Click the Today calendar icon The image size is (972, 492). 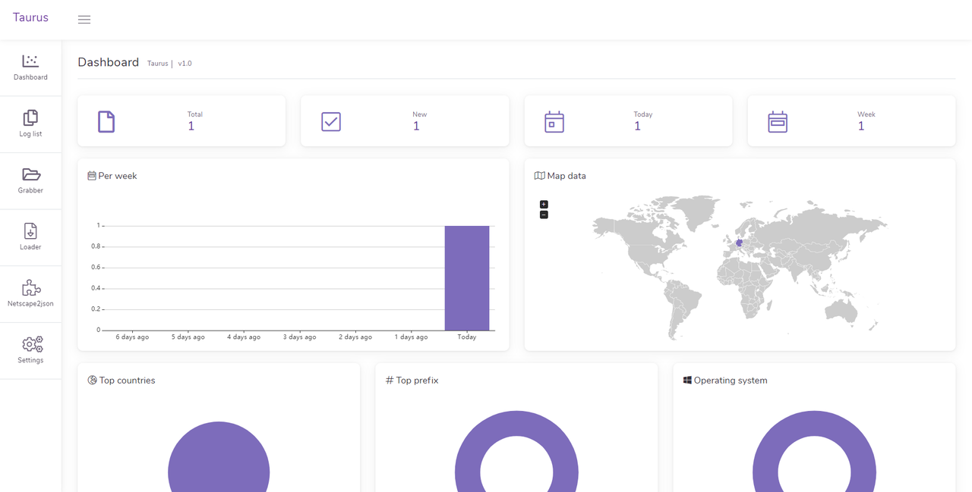point(554,121)
